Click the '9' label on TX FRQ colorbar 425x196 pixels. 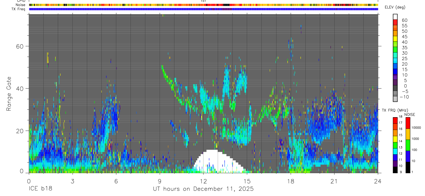coord(401,172)
